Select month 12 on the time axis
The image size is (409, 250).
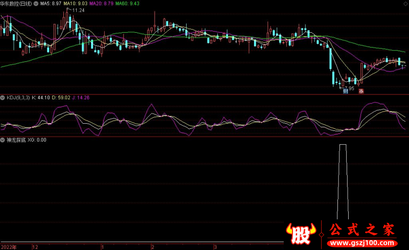(x=35, y=246)
